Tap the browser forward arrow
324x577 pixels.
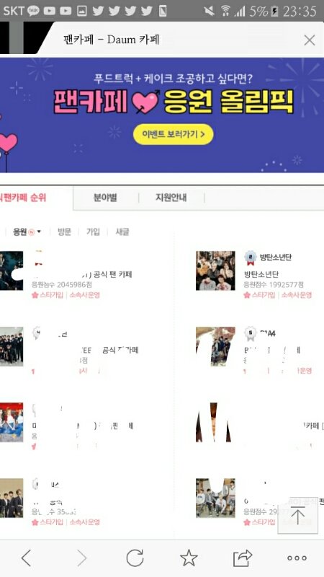click(x=81, y=558)
